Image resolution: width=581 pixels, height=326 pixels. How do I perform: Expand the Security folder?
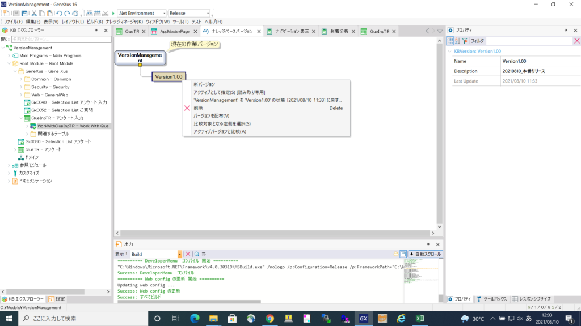tap(21, 87)
